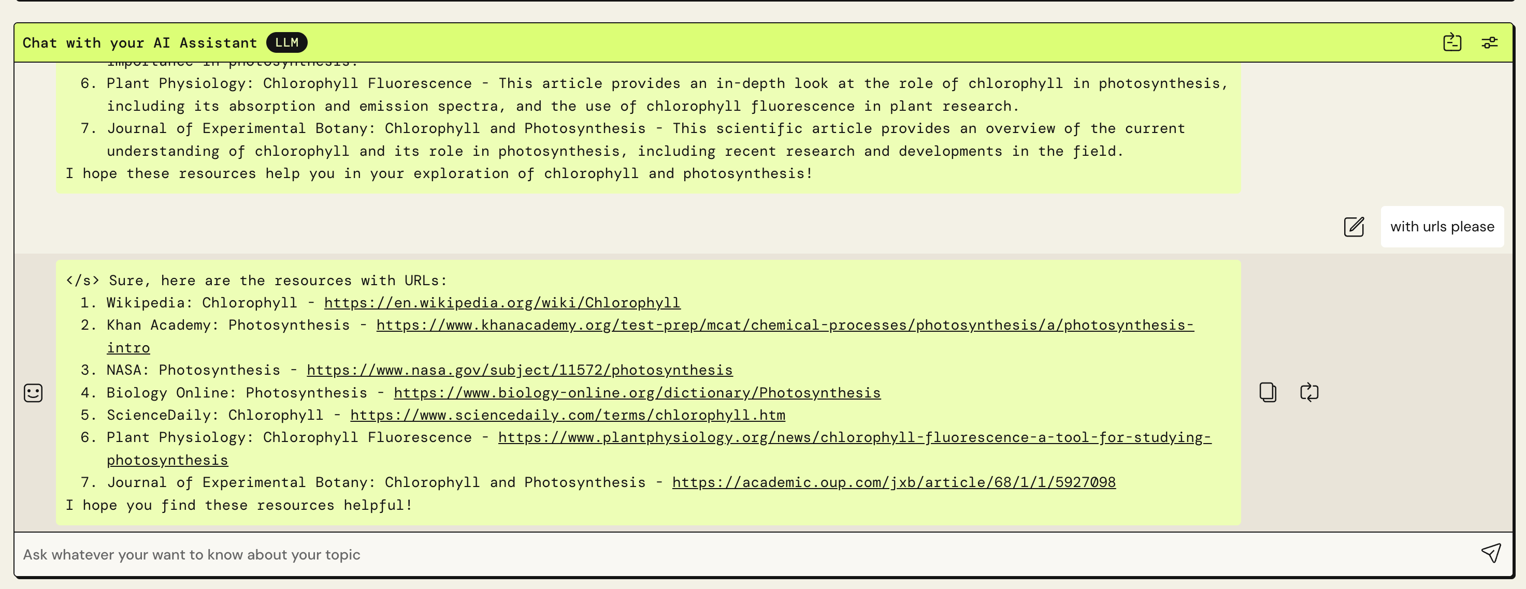
Task: Open the Wikipedia Chlorophyll link
Action: tap(502, 302)
